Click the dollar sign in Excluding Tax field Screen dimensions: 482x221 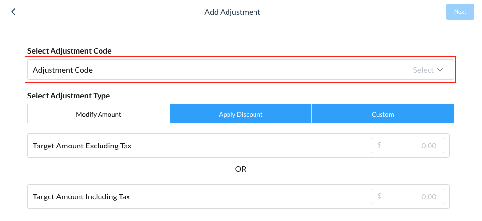[380, 146]
